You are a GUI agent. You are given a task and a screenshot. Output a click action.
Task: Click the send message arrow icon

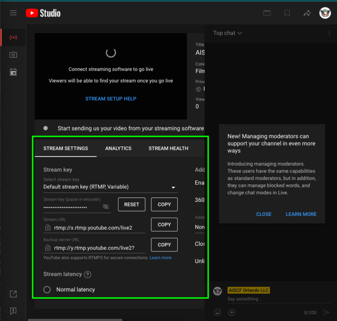pos(326,312)
